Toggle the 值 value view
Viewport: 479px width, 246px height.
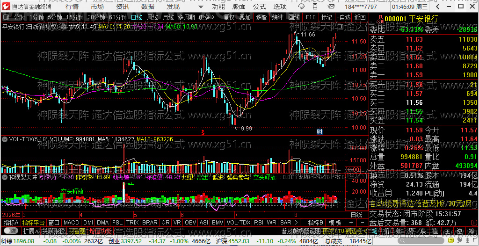click(x=435, y=231)
